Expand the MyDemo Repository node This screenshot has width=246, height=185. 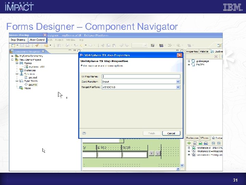click(12, 56)
